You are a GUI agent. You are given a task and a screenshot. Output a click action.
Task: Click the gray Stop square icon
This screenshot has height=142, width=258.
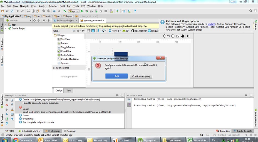point(106,11)
